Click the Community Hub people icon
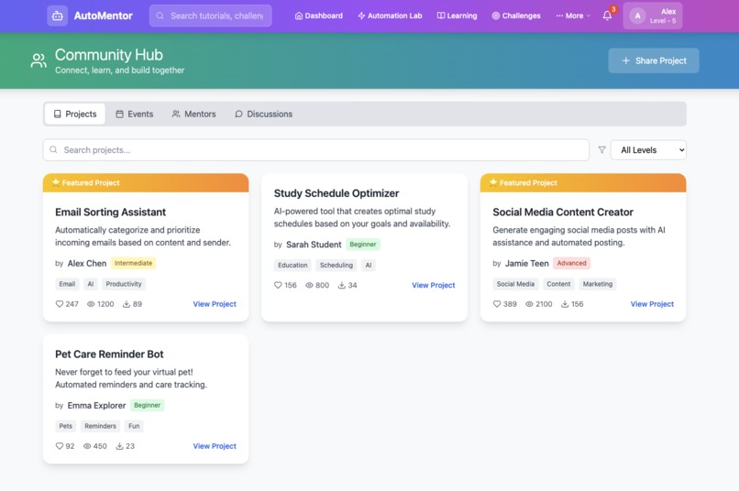This screenshot has width=739, height=491. click(x=39, y=60)
